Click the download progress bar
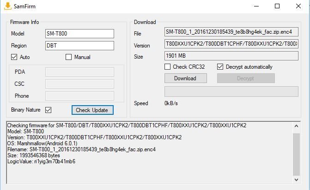The height and width of the screenshot is (190, 310). pyautogui.click(x=231, y=92)
